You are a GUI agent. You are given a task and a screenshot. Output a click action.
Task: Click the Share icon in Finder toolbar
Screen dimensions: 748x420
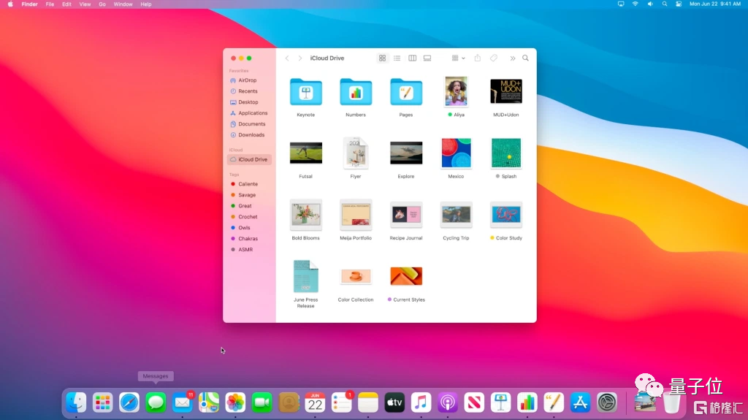(x=478, y=58)
